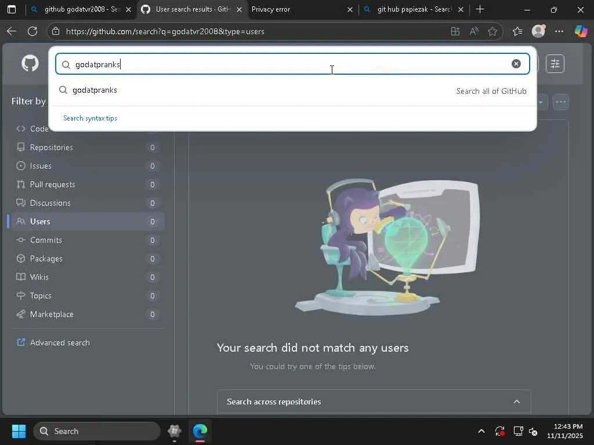Open the GitHub Octocat home logo

[x=30, y=63]
